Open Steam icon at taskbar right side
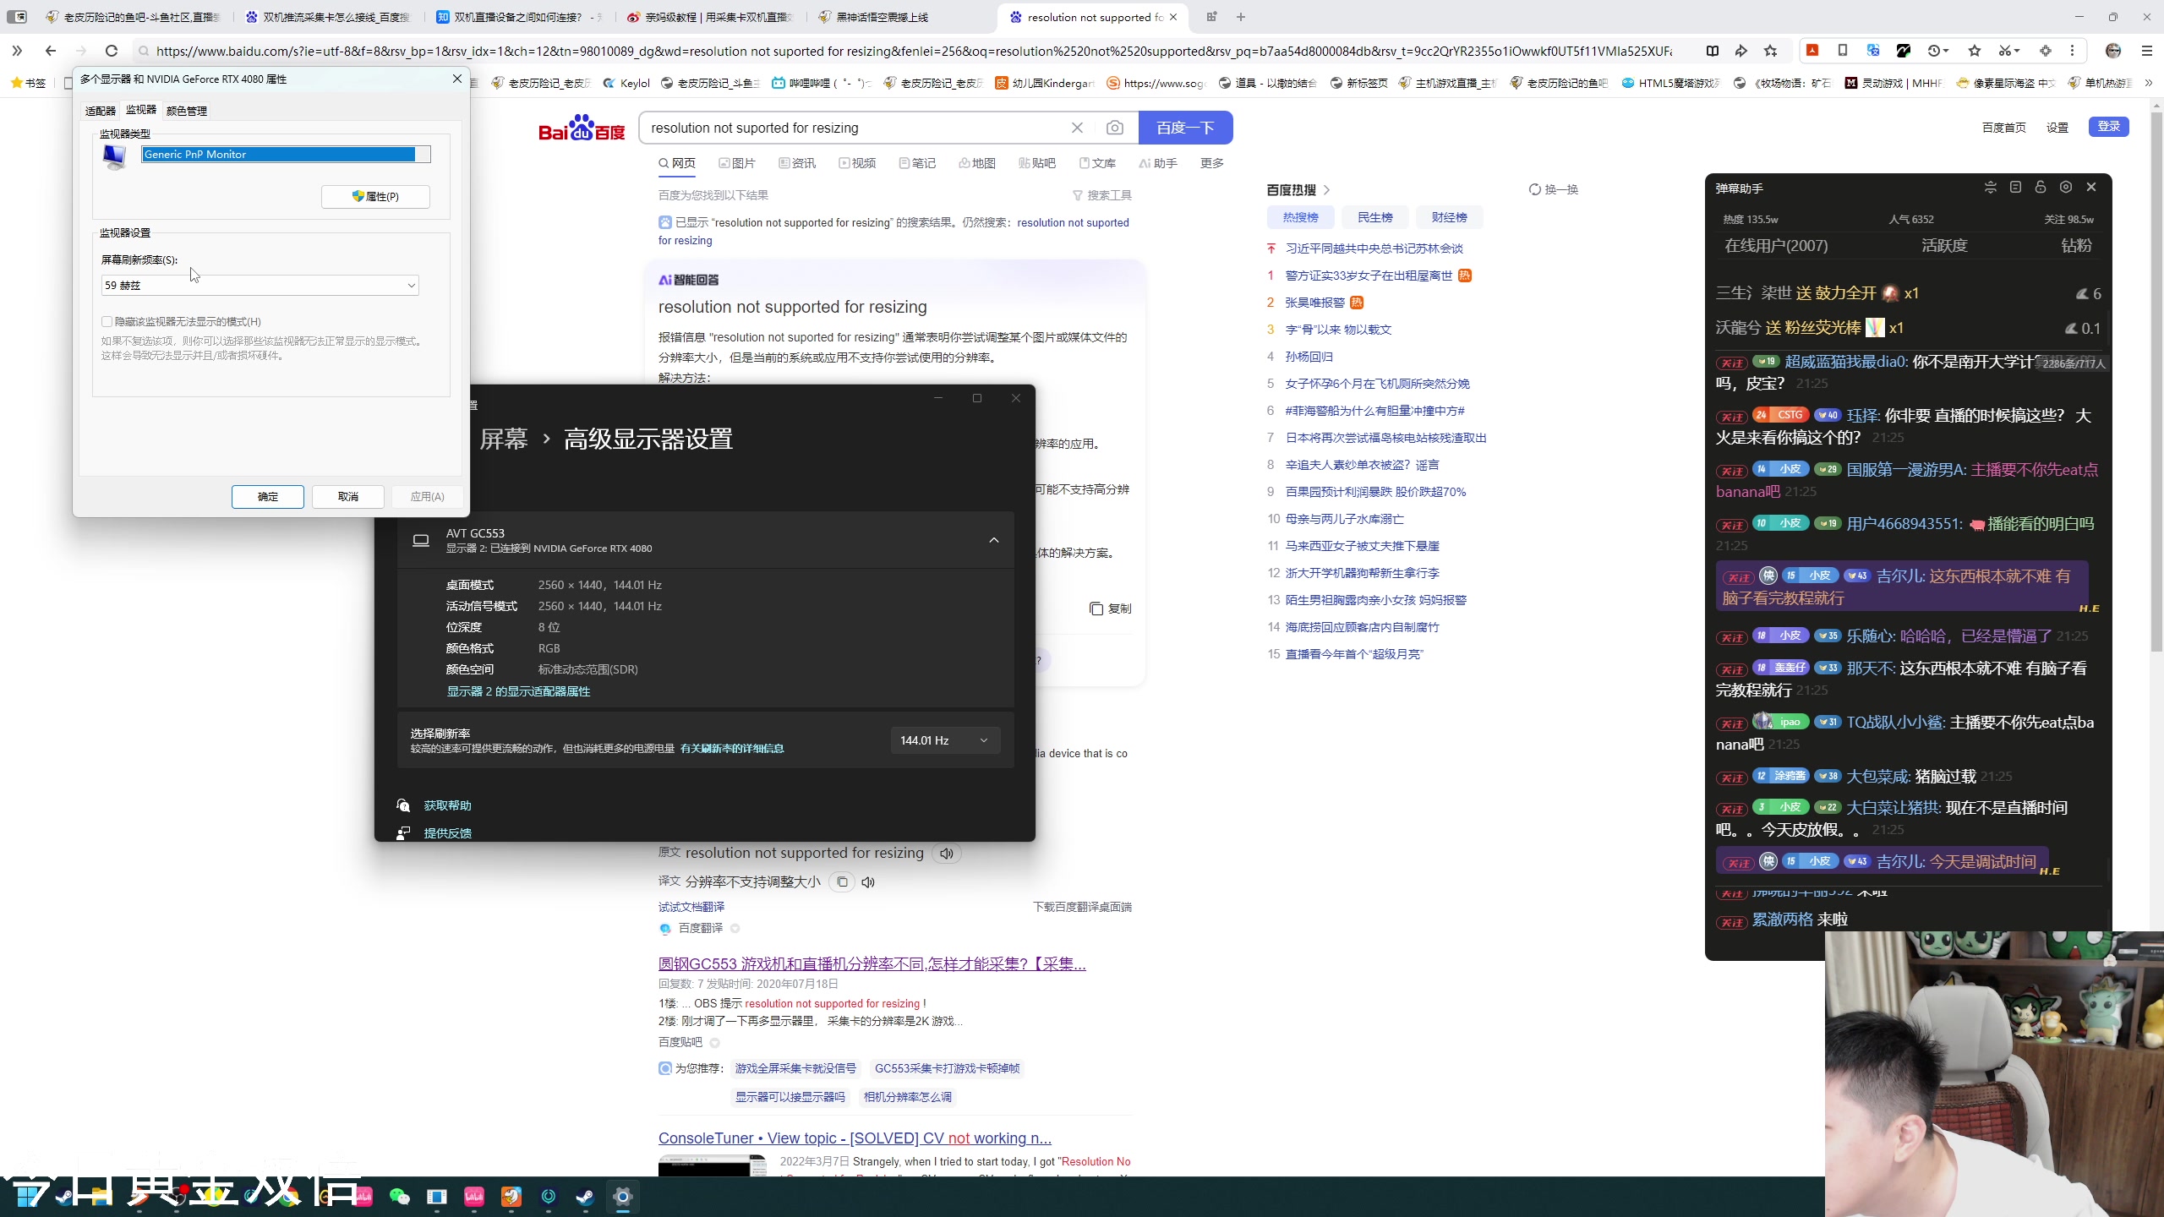The width and height of the screenshot is (2164, 1217). click(x=585, y=1197)
